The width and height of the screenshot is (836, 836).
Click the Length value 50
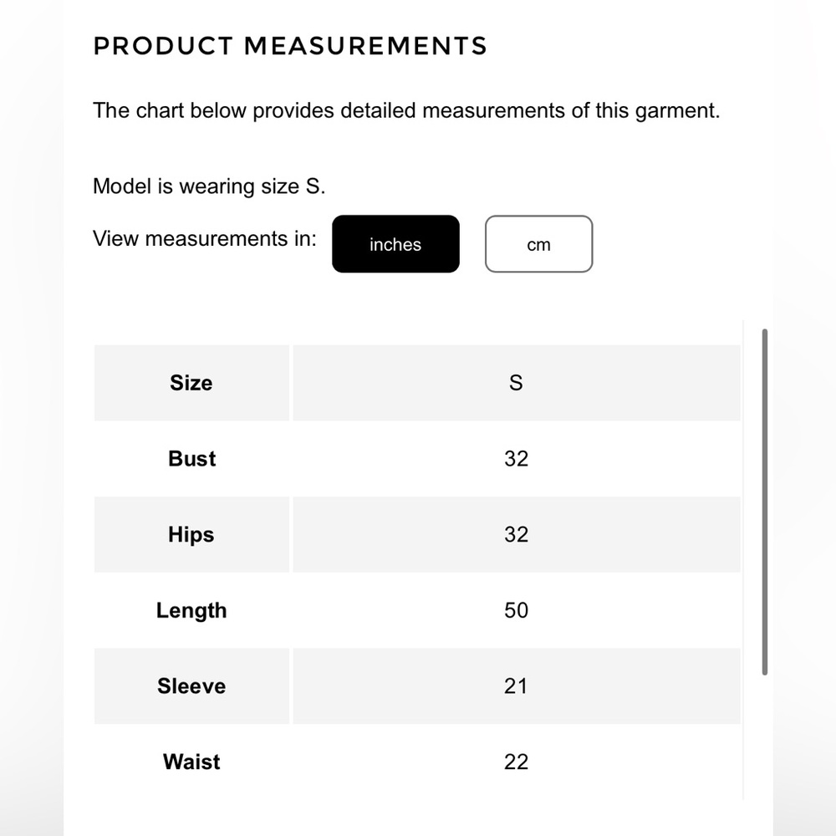[516, 610]
